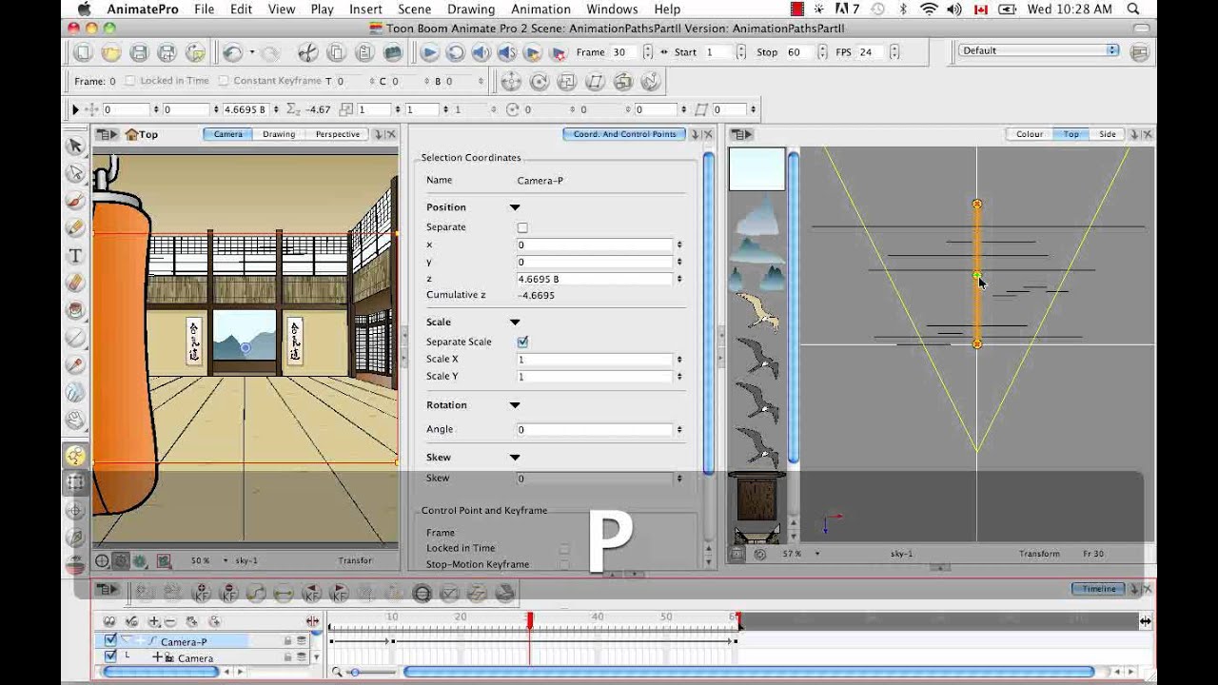Screen dimensions: 1218x685
Task: Select the Paint bucket tool
Action: (75, 310)
